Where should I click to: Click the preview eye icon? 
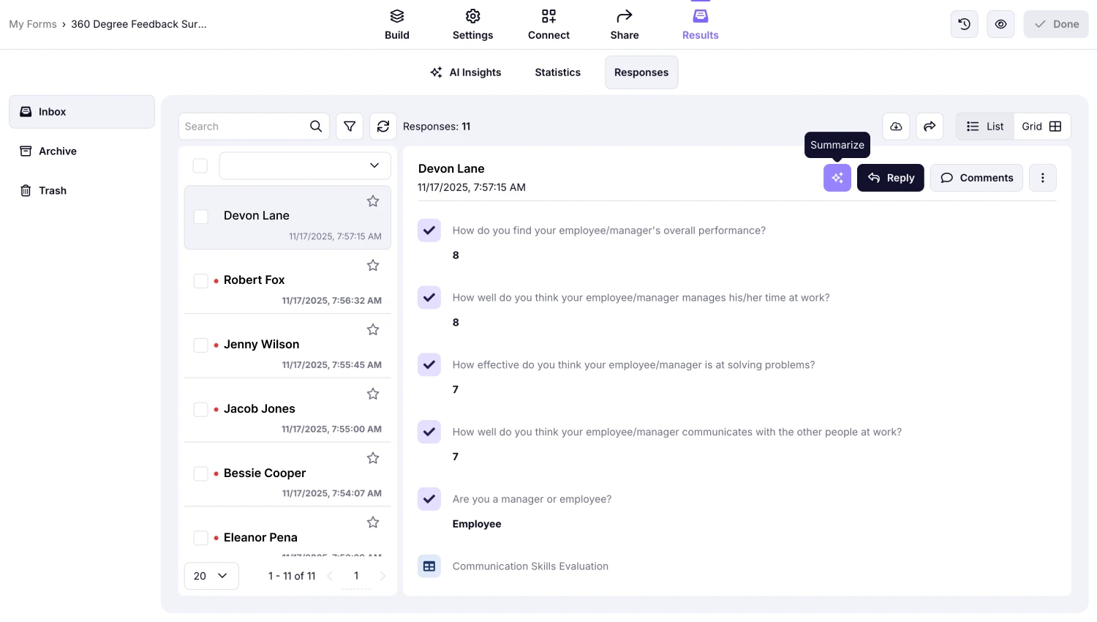[1000, 24]
